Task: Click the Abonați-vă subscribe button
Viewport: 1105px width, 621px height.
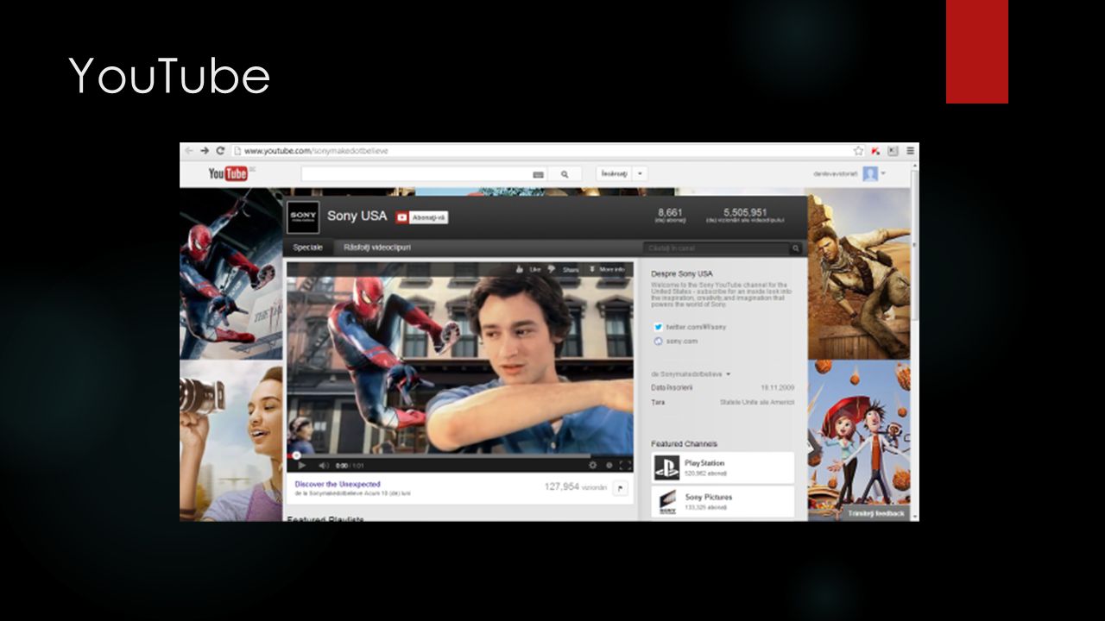Action: (x=428, y=217)
